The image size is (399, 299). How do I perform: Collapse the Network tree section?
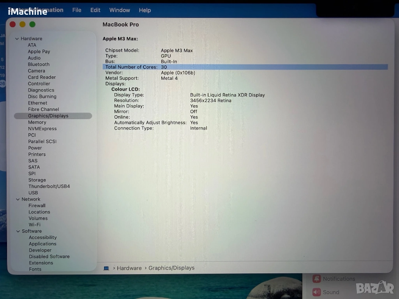tap(18, 199)
